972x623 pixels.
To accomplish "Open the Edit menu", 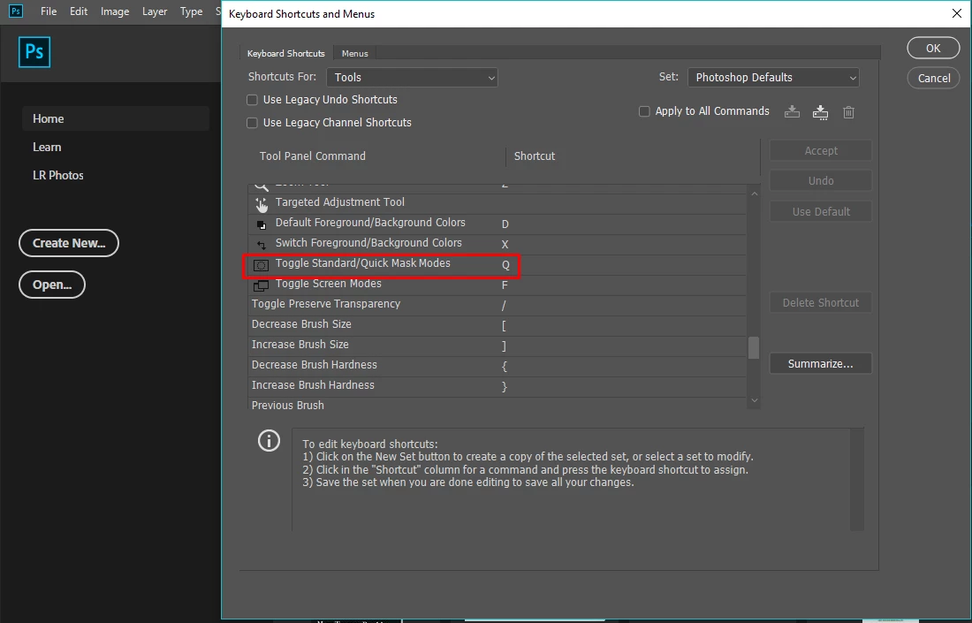I will [x=79, y=11].
